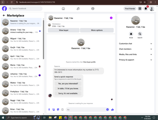Focus the Search Facebook field

click(x=25, y=8)
